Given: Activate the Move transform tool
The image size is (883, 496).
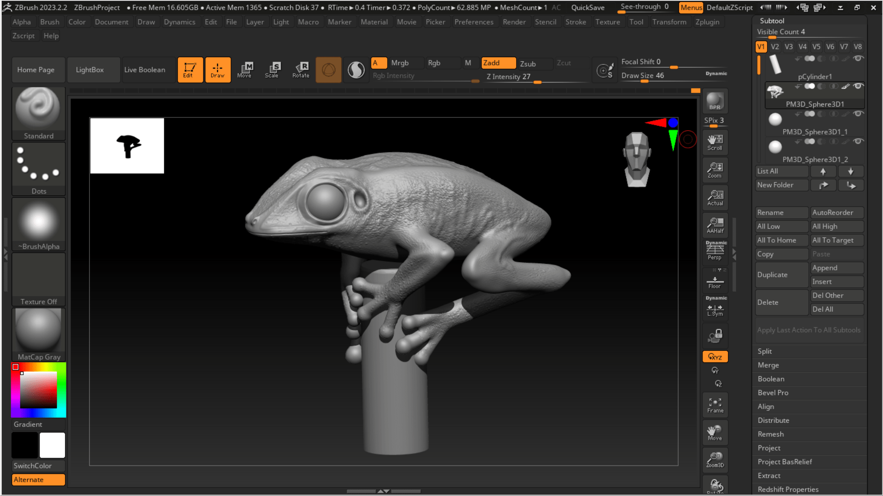Looking at the screenshot, I should 245,70.
